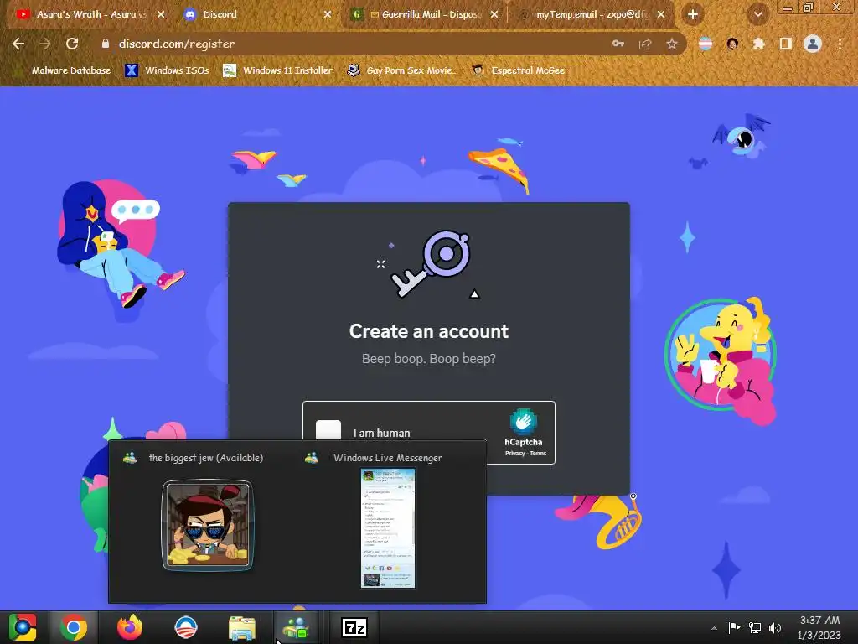Close the Asura's Wrath tab

tap(161, 14)
